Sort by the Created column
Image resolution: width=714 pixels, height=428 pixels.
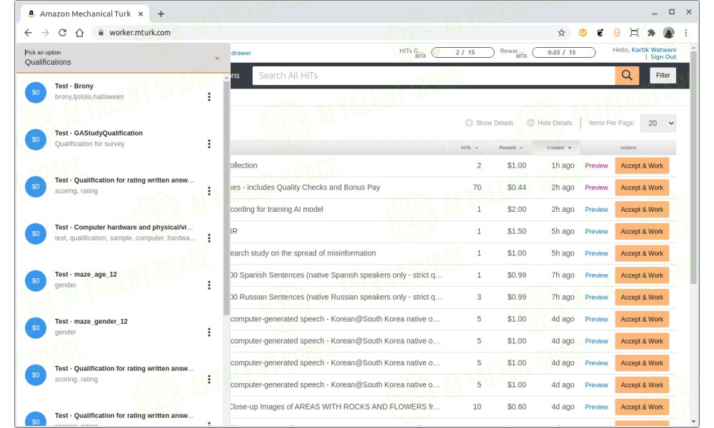559,148
